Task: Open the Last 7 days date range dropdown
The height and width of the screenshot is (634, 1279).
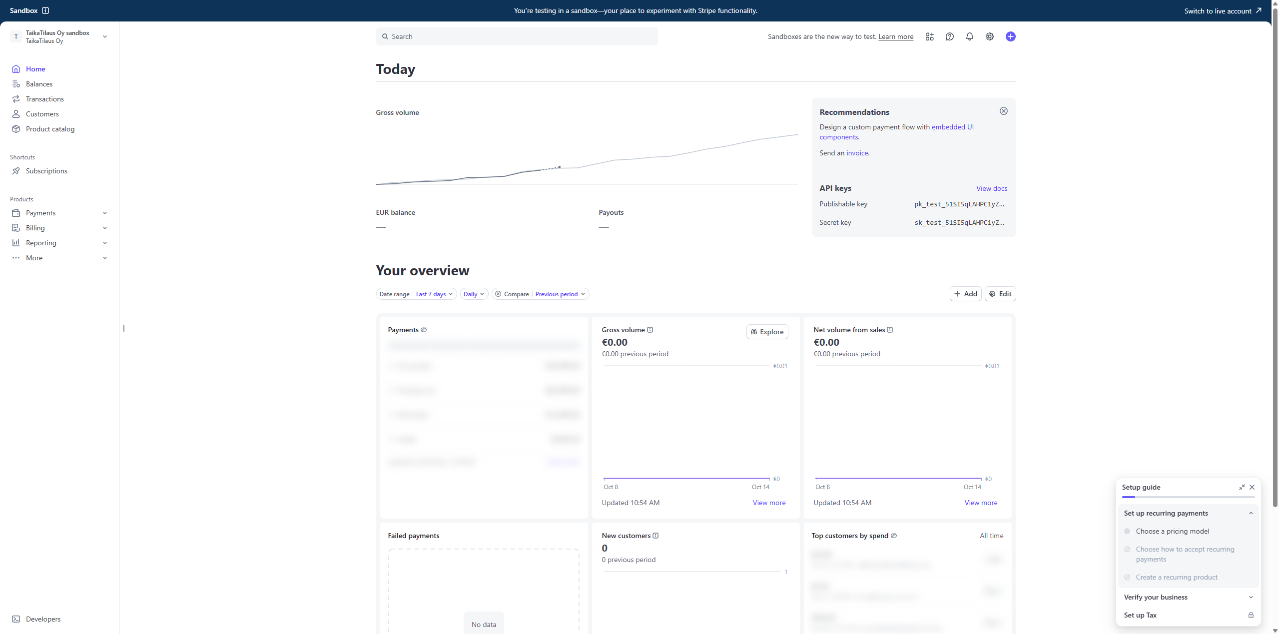Action: [x=434, y=294]
